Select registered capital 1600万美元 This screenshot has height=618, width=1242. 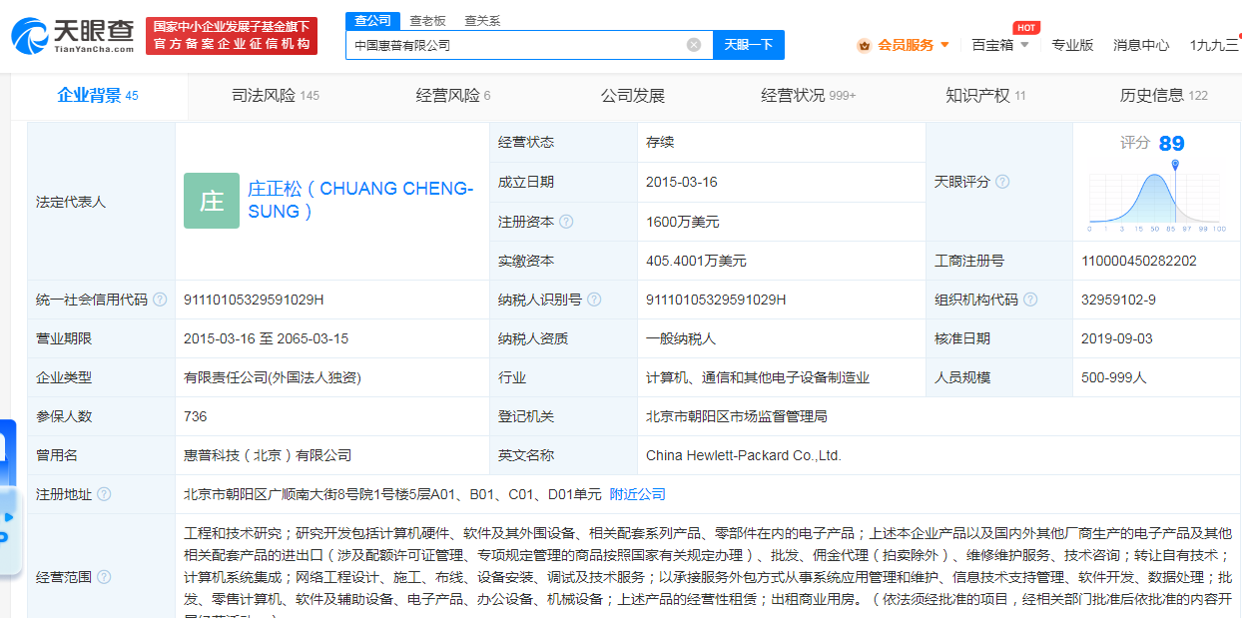[683, 222]
